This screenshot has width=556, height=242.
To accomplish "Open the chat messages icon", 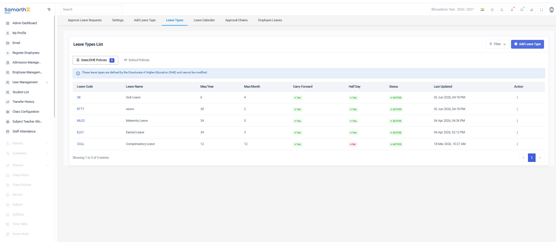I will point(522,10).
